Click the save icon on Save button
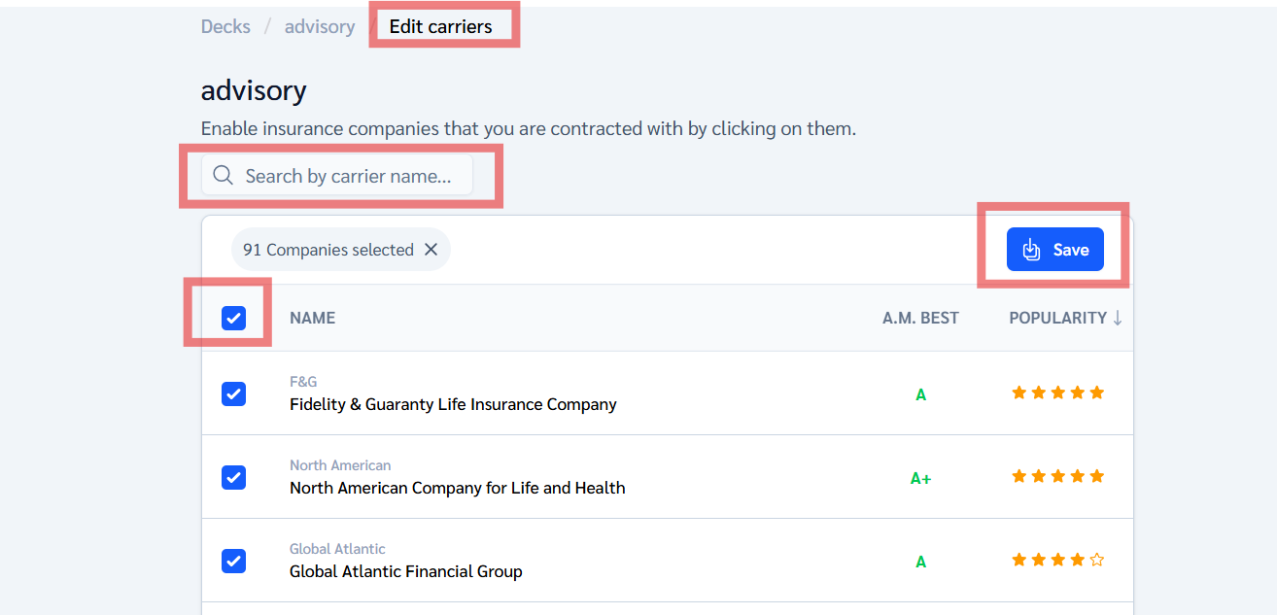Image resolution: width=1277 pixels, height=615 pixels. [x=1032, y=250]
